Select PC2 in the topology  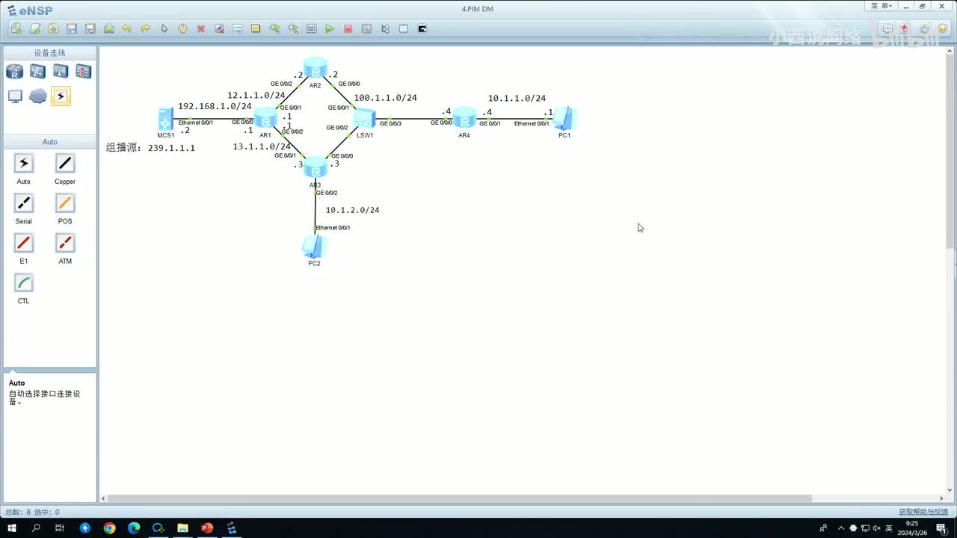pyautogui.click(x=314, y=247)
